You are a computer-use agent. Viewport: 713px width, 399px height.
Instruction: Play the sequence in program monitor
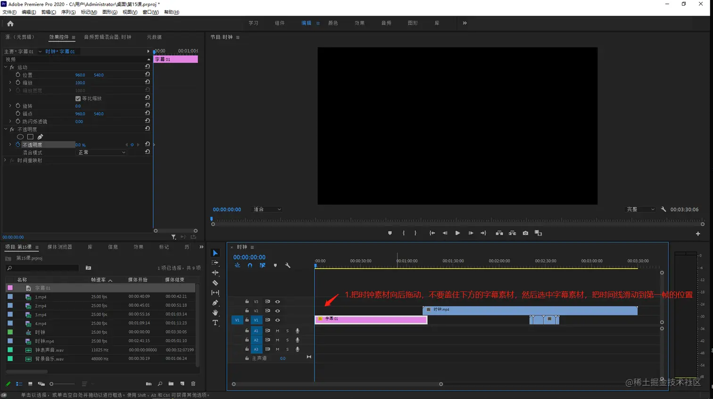point(457,233)
